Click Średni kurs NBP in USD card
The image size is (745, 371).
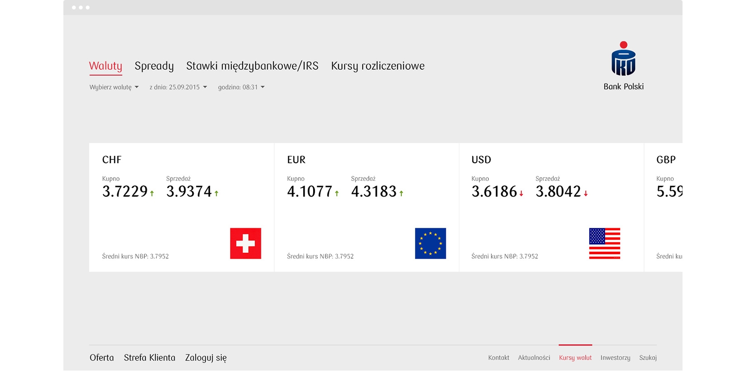click(x=505, y=256)
